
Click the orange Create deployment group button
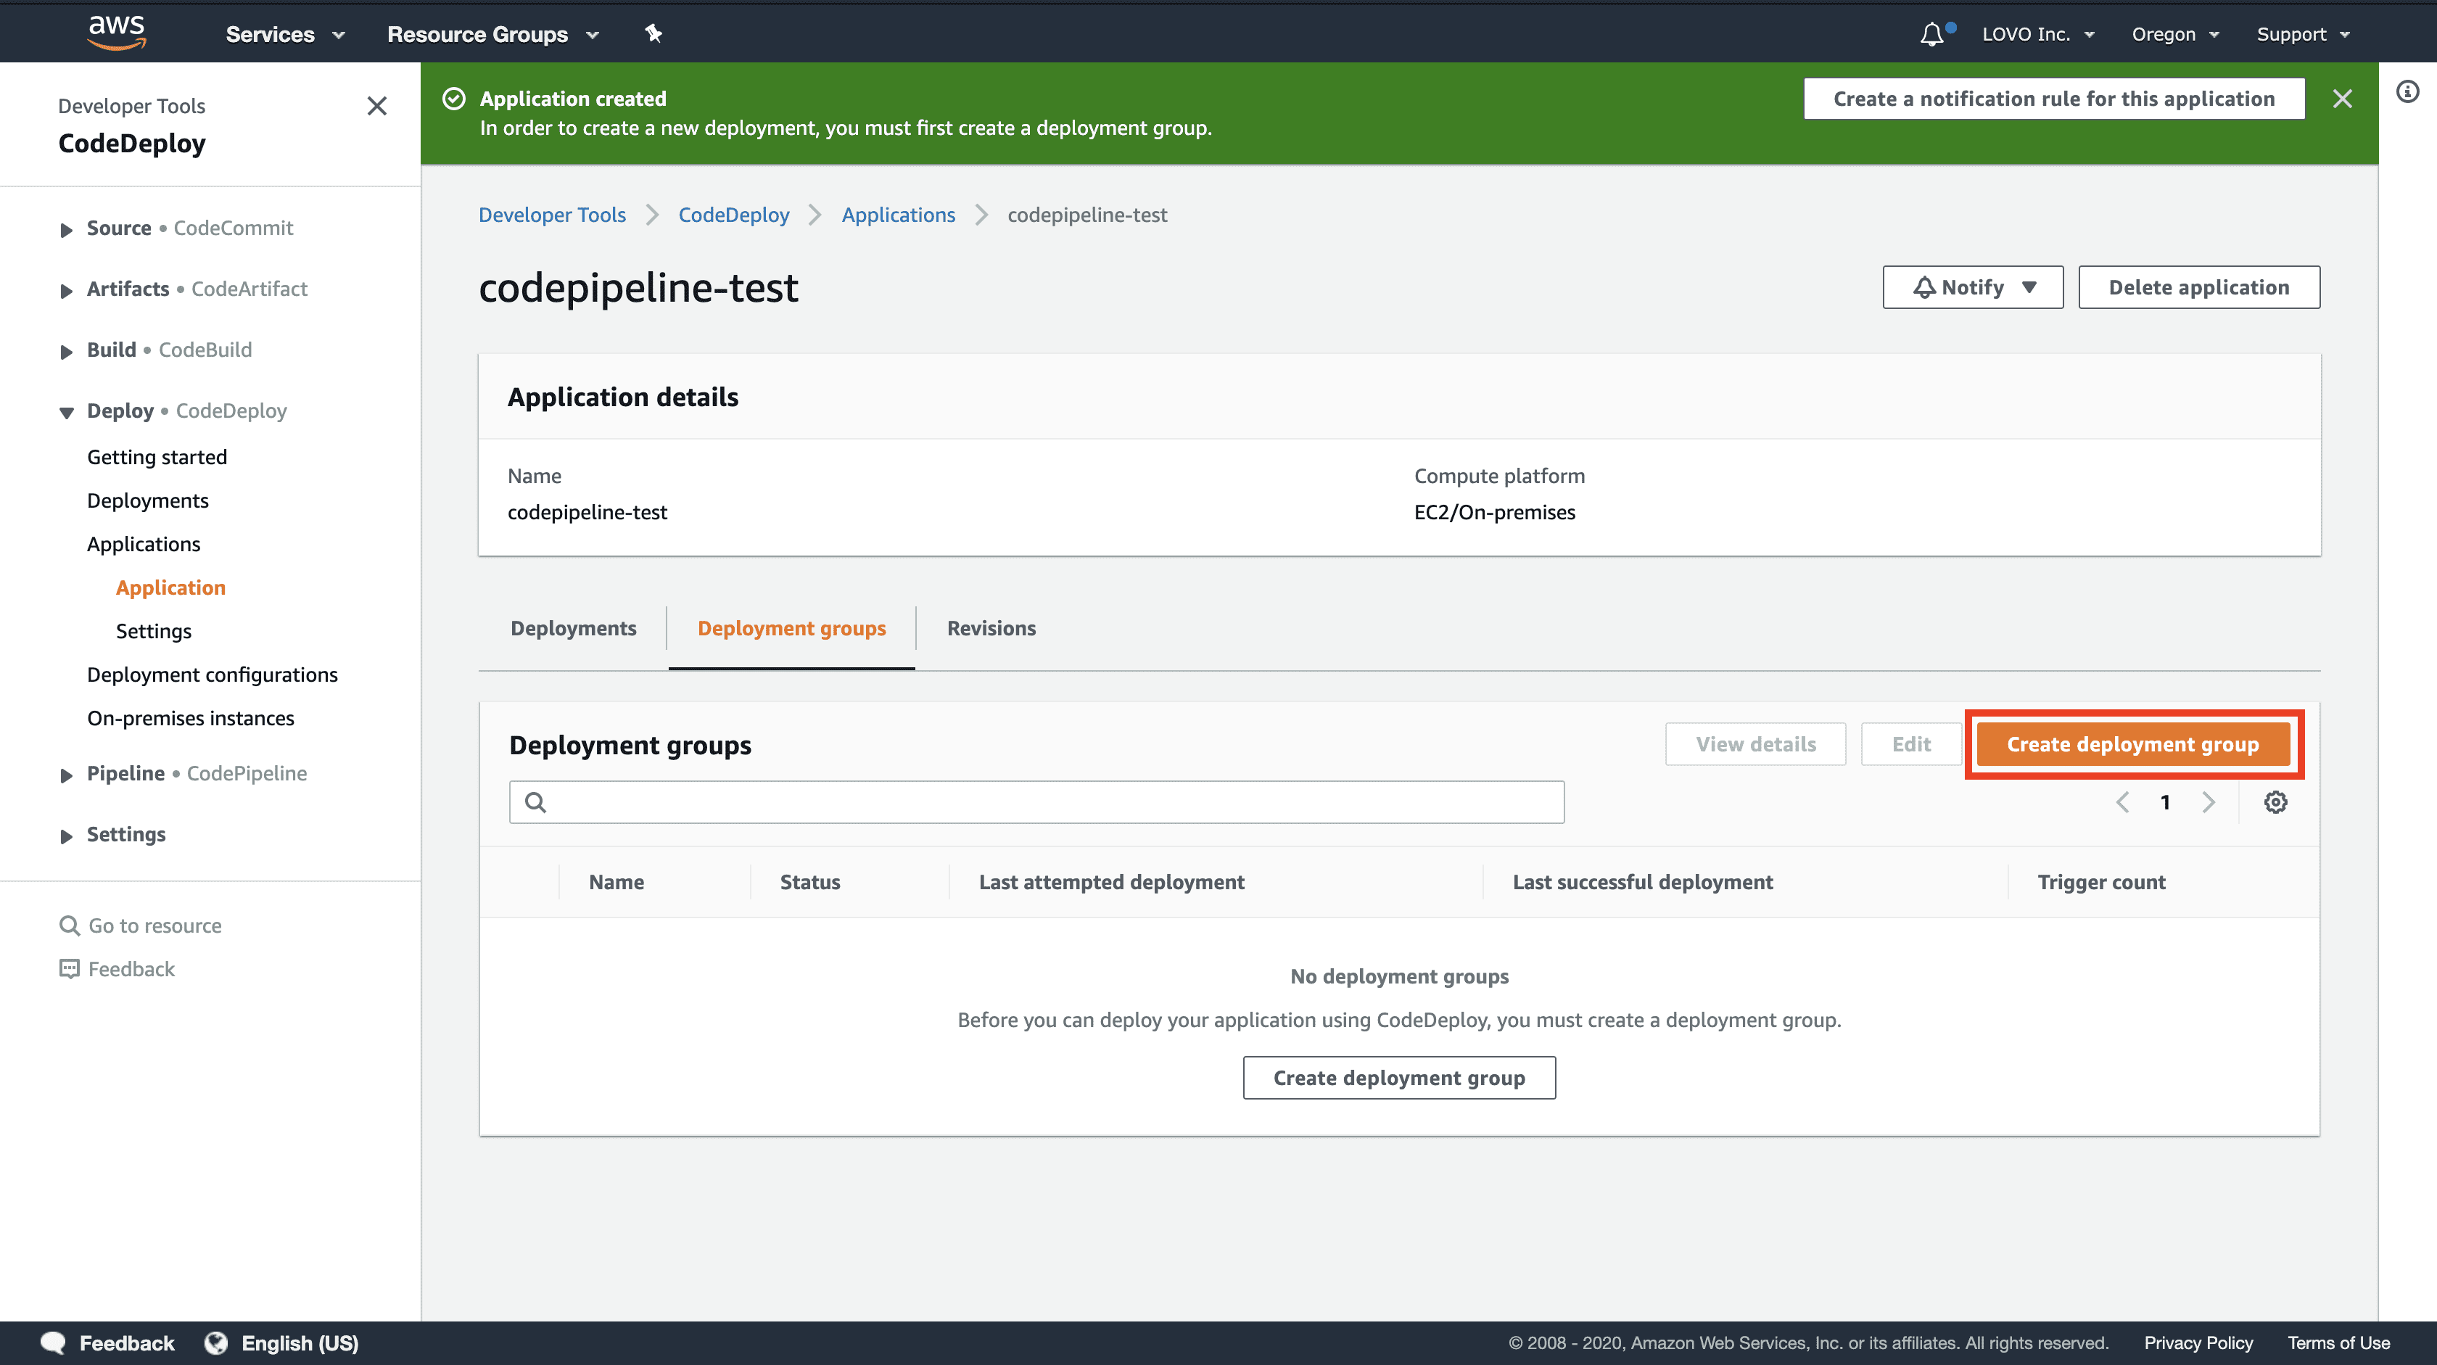pos(2133,744)
